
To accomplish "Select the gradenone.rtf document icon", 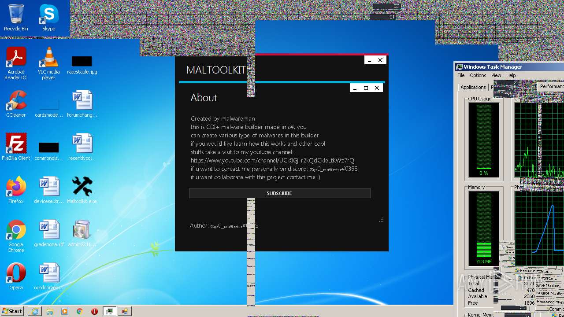I will coord(48,233).
